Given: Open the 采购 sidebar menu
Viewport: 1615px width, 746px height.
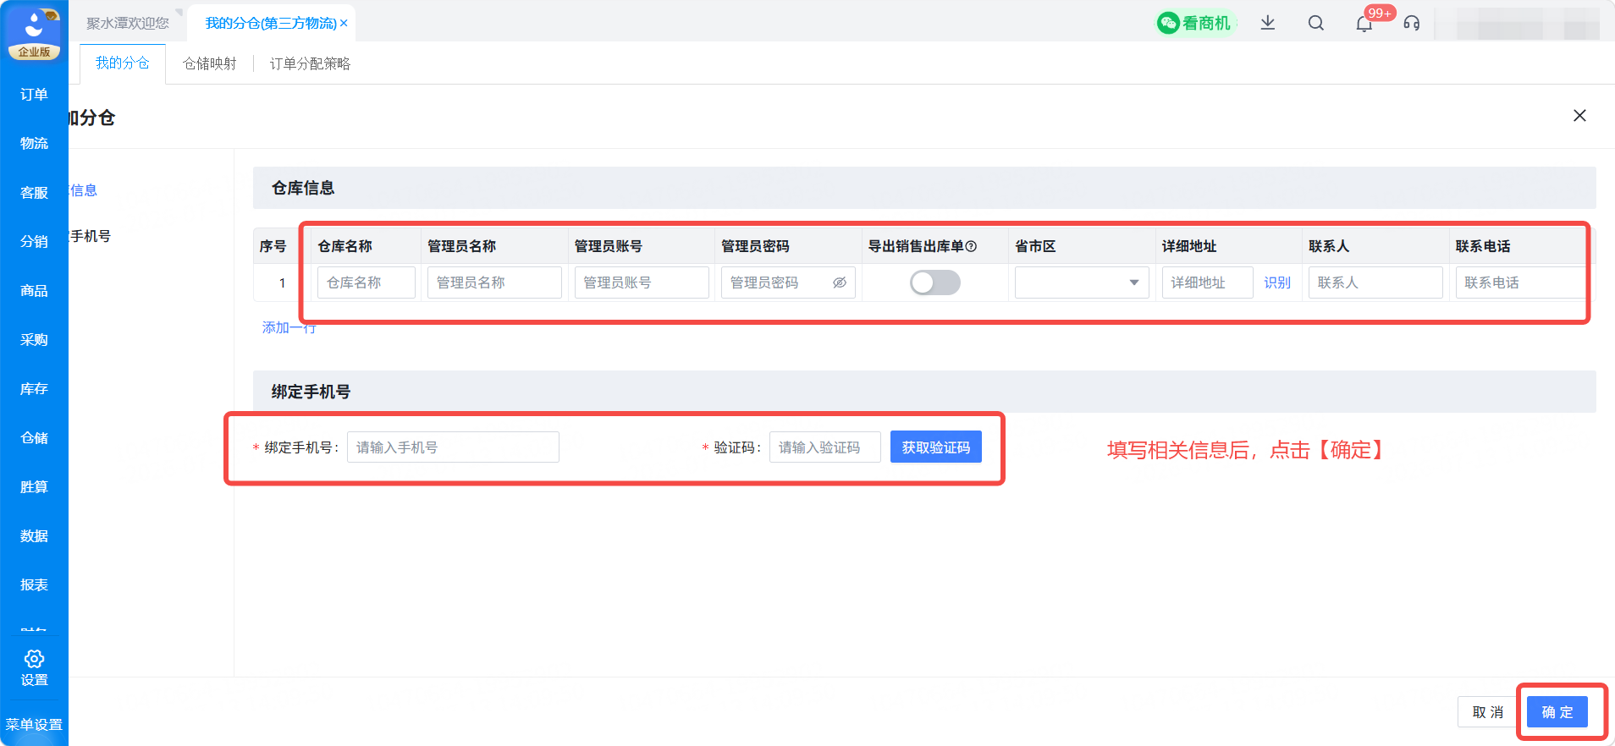Looking at the screenshot, I should point(34,340).
